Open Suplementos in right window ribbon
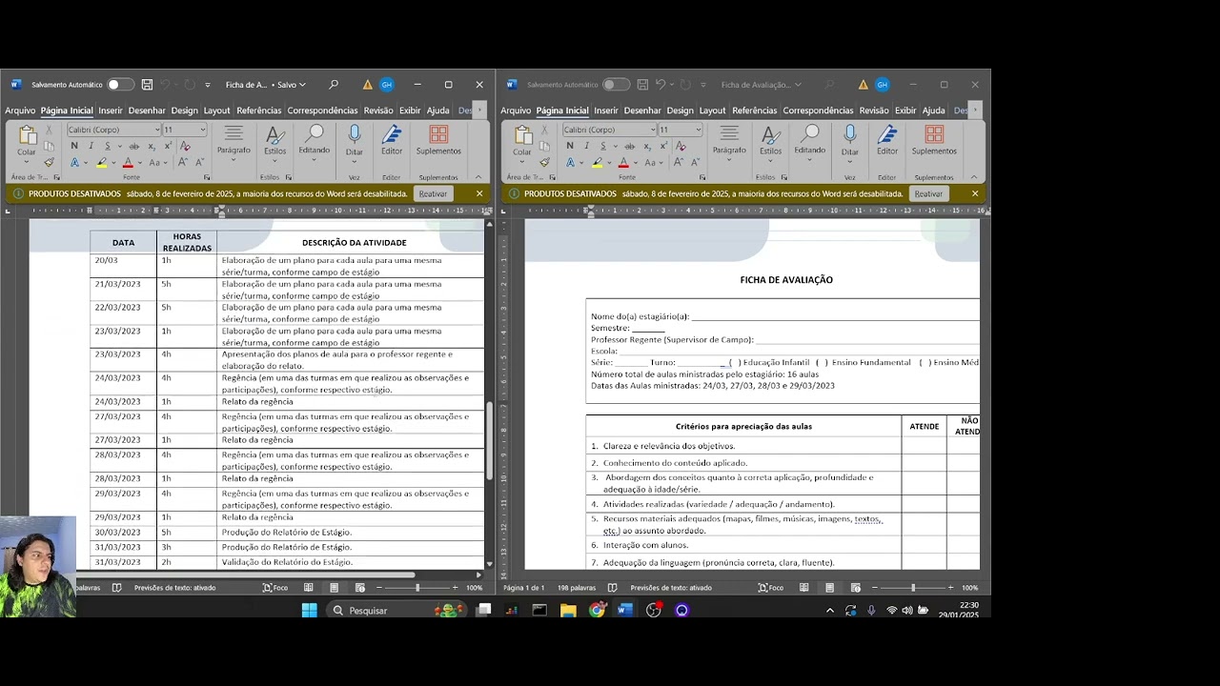 point(934,139)
